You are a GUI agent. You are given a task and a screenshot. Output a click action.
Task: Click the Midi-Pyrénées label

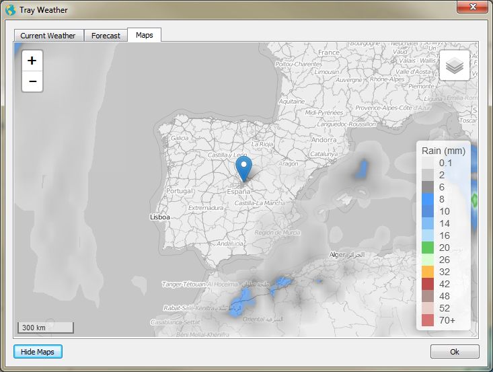click(324, 112)
